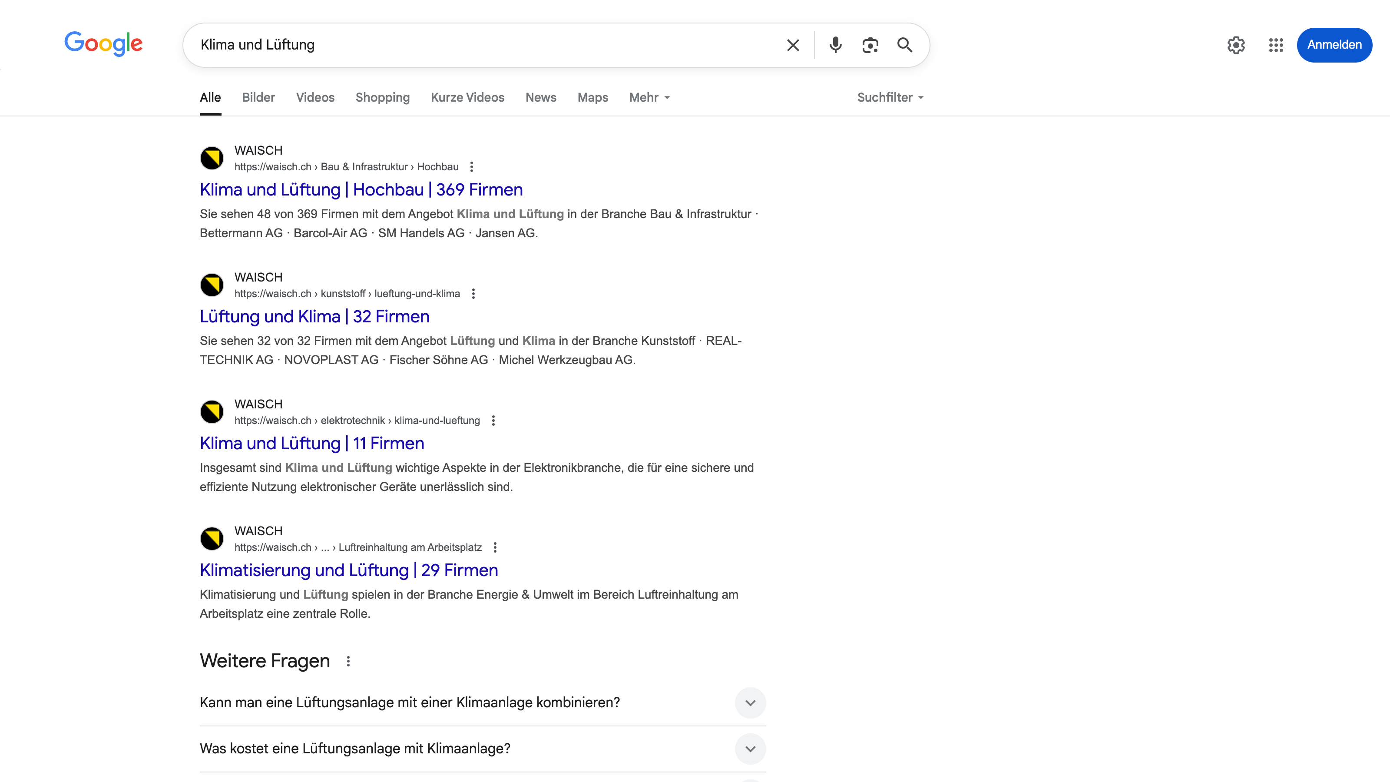Click snippet starting Klimatisierung und Lüftung spielen

pos(469,604)
